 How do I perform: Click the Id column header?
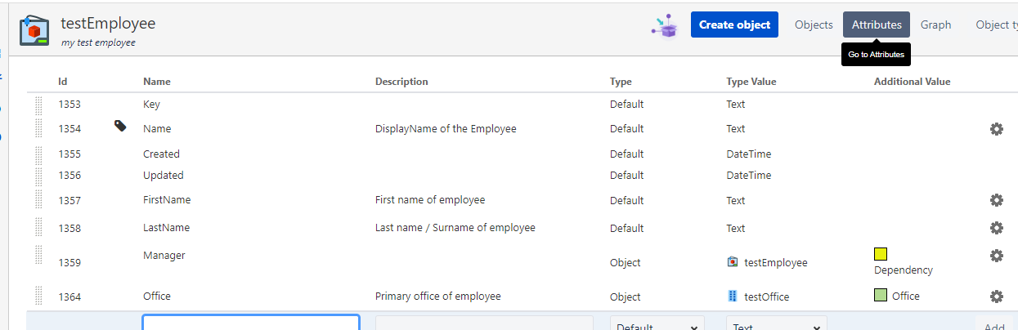62,82
